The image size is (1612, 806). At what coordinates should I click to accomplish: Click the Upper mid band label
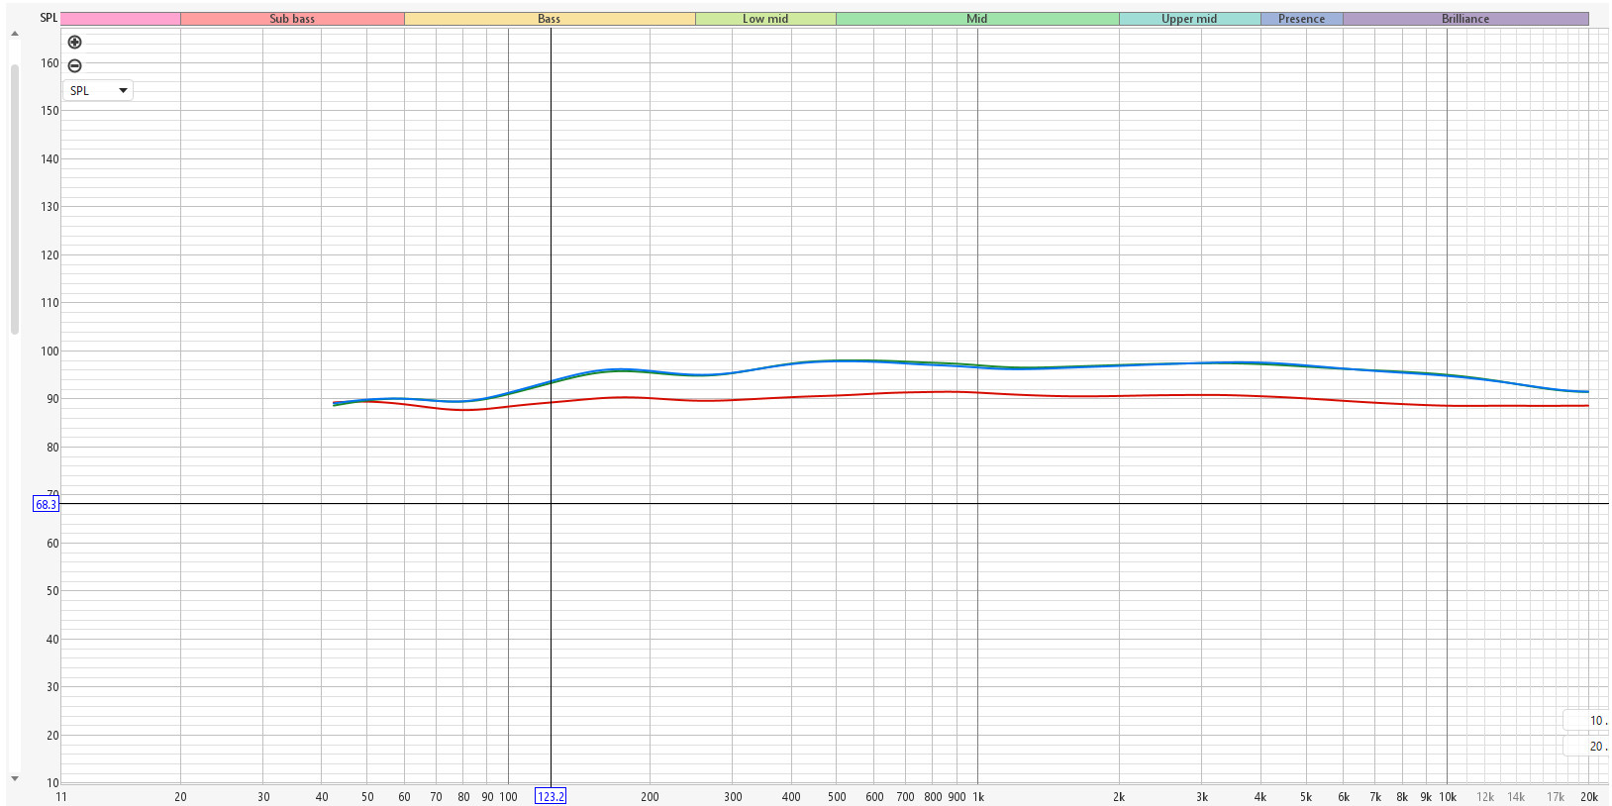pos(1189,19)
